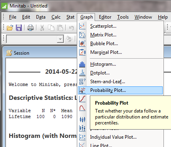171x147 pixels.
Task: Choose Bubble Plot... menu entry
Action: 120,44
